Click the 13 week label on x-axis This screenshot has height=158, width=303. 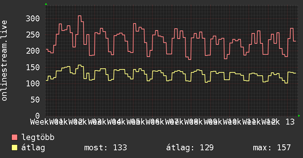point(290,122)
